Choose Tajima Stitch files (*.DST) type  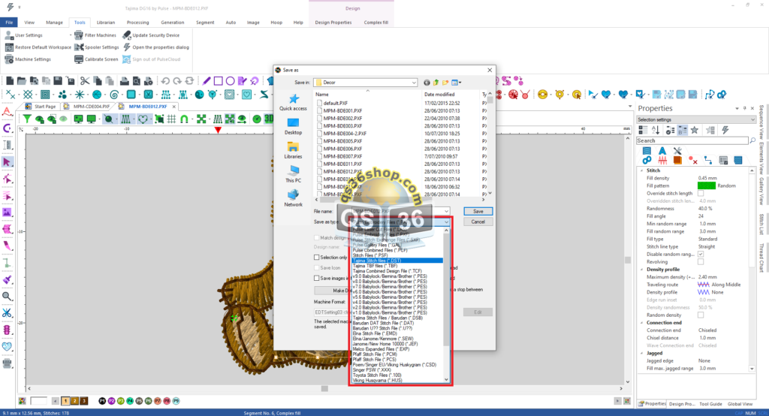[397, 261]
